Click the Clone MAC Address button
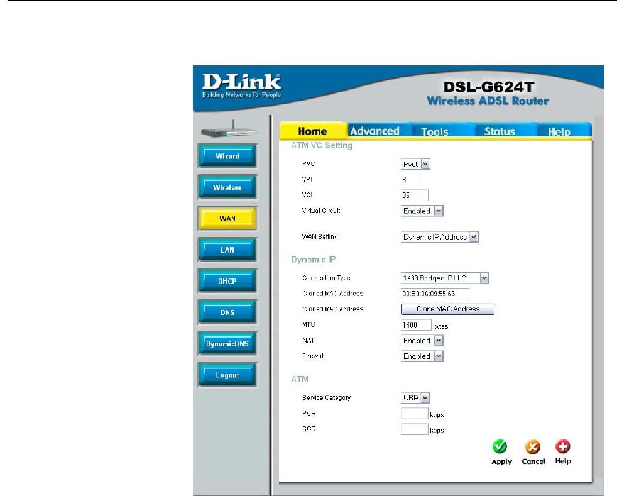617x496 pixels. pyautogui.click(x=448, y=309)
